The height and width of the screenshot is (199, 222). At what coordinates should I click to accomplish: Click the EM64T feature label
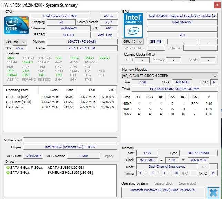12,75
